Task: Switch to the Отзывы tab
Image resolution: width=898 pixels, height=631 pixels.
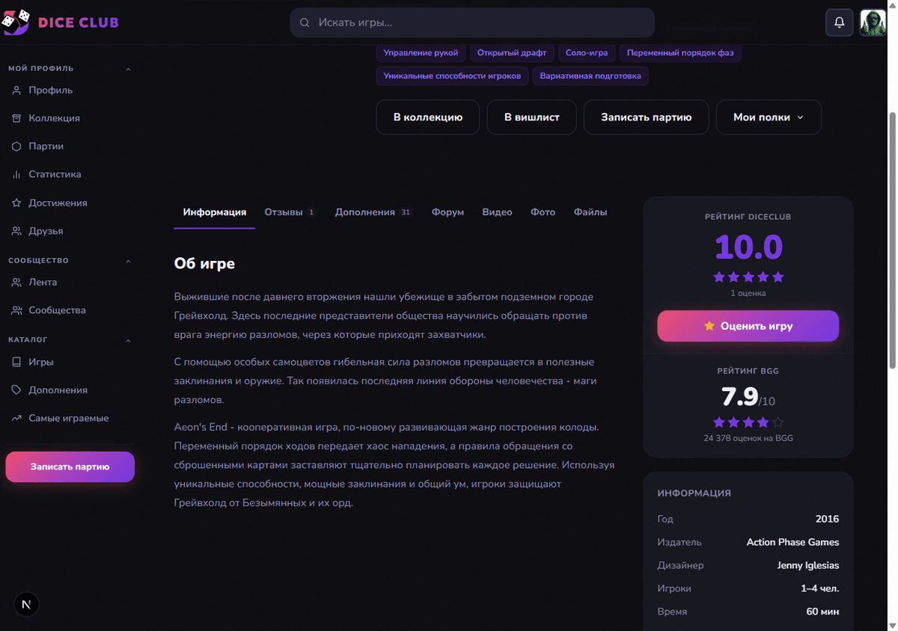Action: [x=290, y=212]
